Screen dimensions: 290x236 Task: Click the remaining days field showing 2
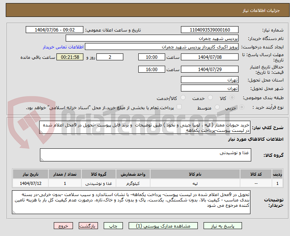pos(110,57)
